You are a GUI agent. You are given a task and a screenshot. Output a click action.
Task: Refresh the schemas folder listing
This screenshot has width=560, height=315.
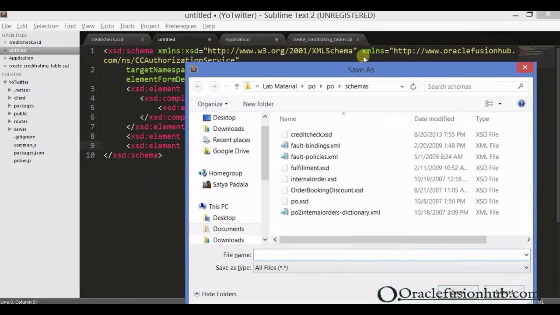(x=413, y=86)
